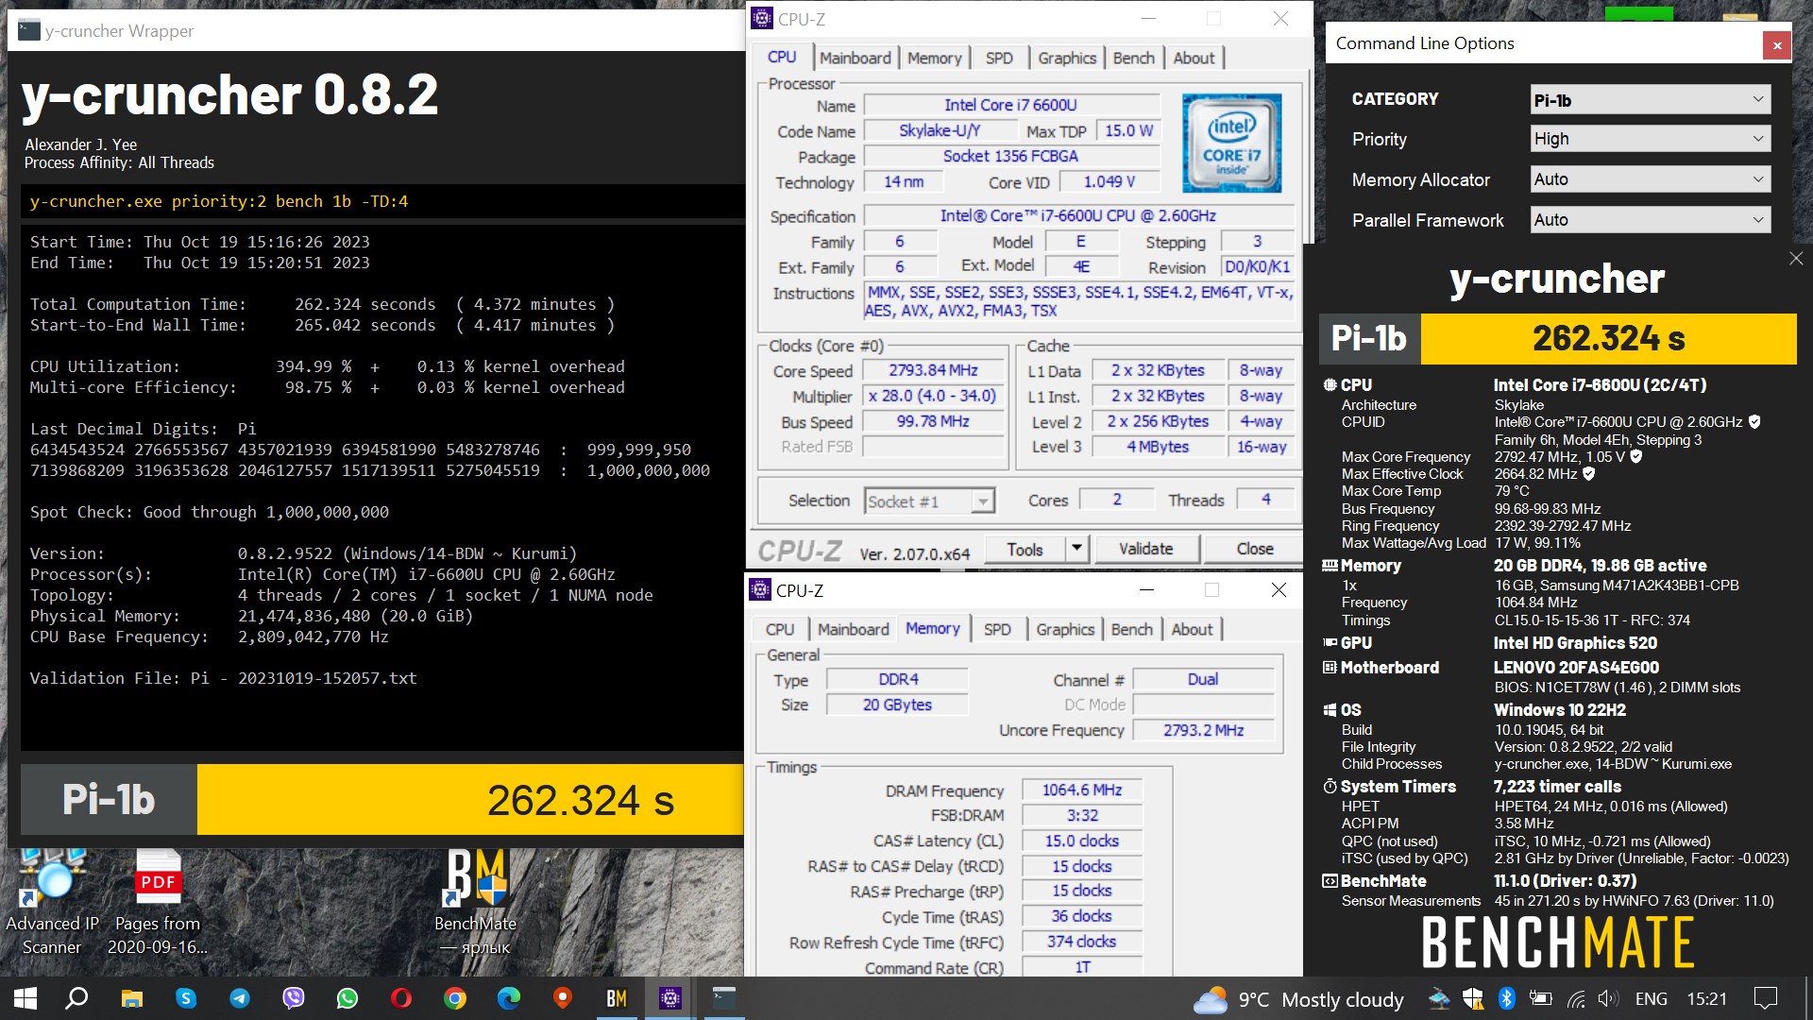This screenshot has width=1813, height=1020.
Task: Click the verified shield next to CPUID value
Action: point(1754,422)
